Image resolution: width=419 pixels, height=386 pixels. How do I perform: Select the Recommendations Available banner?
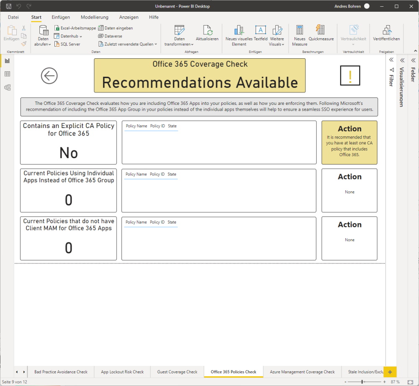point(199,76)
